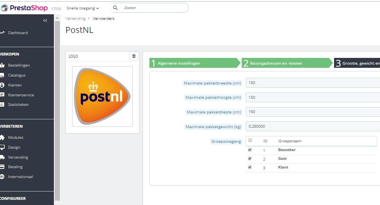This screenshot has width=380, height=205.
Task: Uncheck the Bezoeker group checkbox
Action: [250, 150]
